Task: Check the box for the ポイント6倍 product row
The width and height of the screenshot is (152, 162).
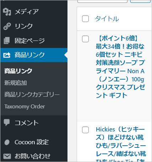Action: 85,39
